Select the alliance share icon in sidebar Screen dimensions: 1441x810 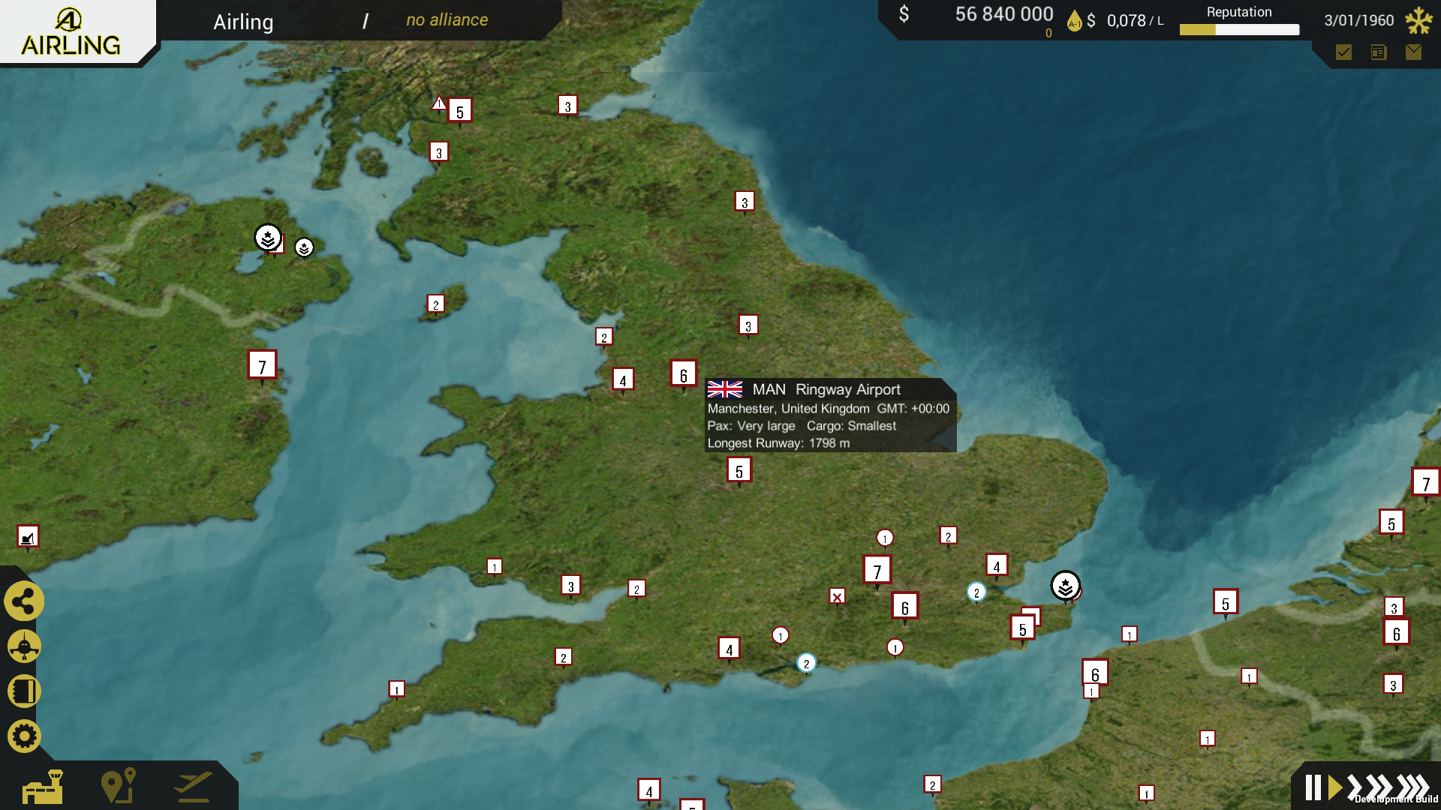pyautogui.click(x=24, y=601)
